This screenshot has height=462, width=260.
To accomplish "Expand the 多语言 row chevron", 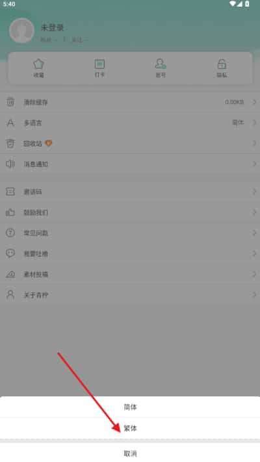I will 254,123.
